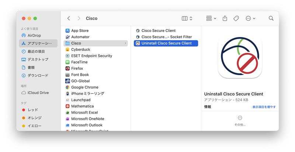295x152 pixels.
Task: Click the large Uninstall Cisco preview thumbnail
Action: click(240, 59)
